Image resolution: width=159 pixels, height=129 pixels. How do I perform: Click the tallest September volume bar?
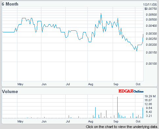tap(118, 107)
